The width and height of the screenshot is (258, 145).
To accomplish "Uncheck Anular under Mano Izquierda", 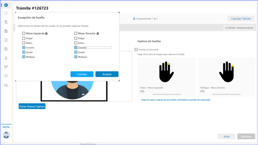I will click(24, 52).
